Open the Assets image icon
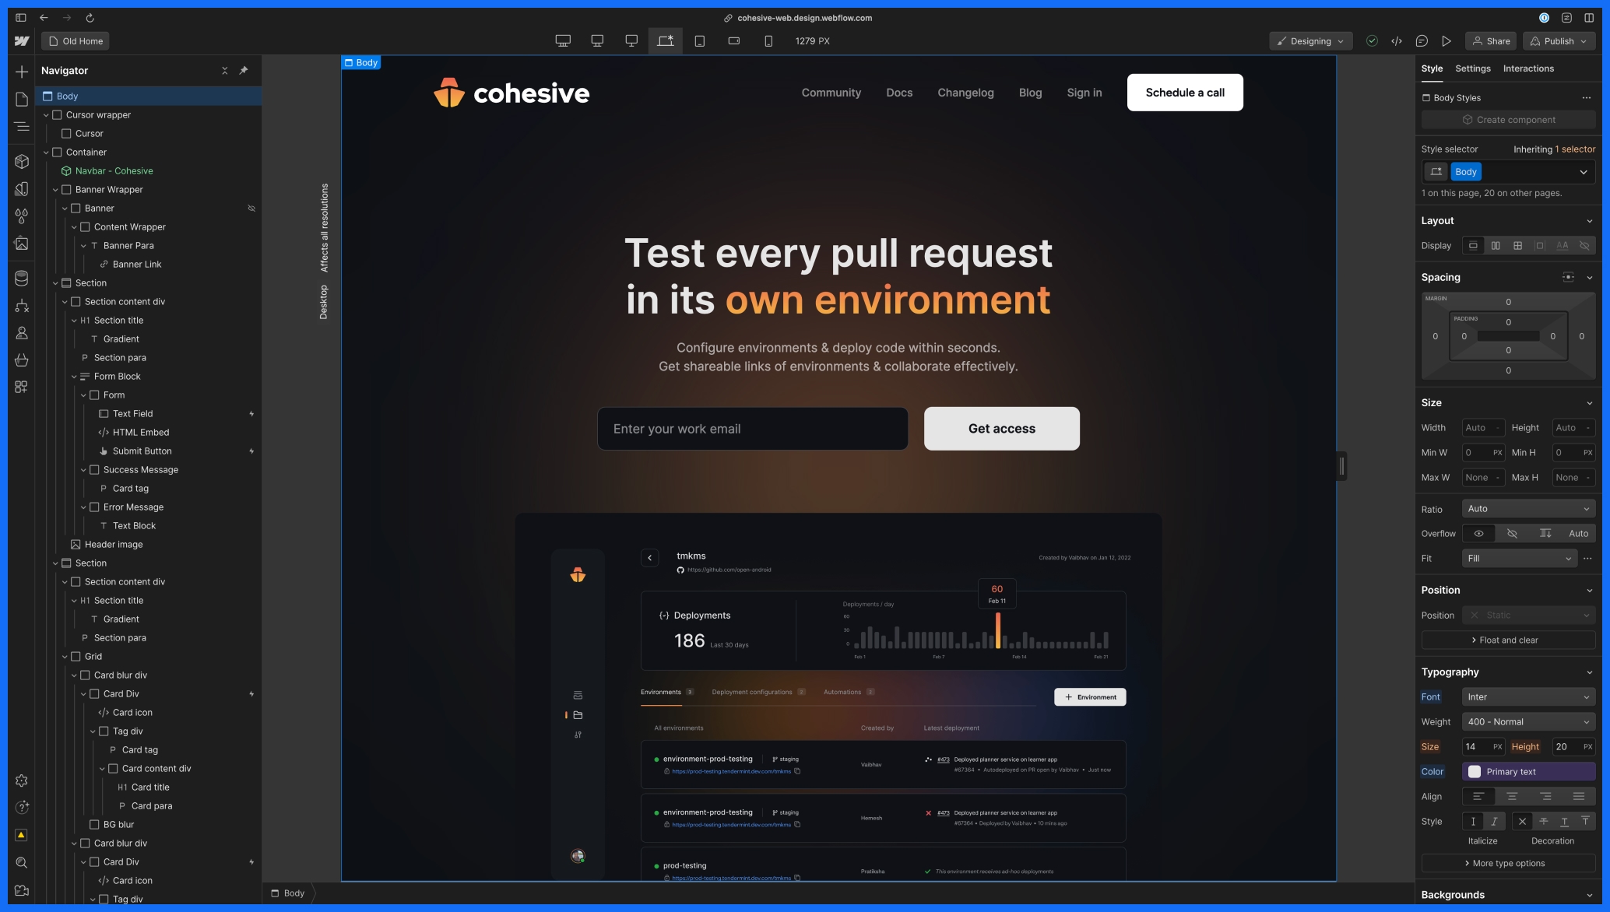 click(22, 244)
